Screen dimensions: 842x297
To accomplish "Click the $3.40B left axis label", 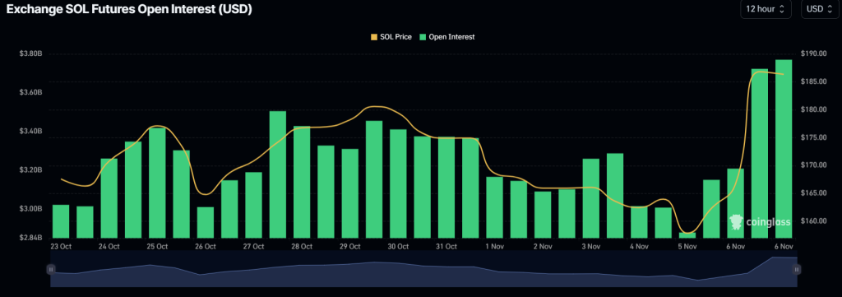I will coord(30,131).
